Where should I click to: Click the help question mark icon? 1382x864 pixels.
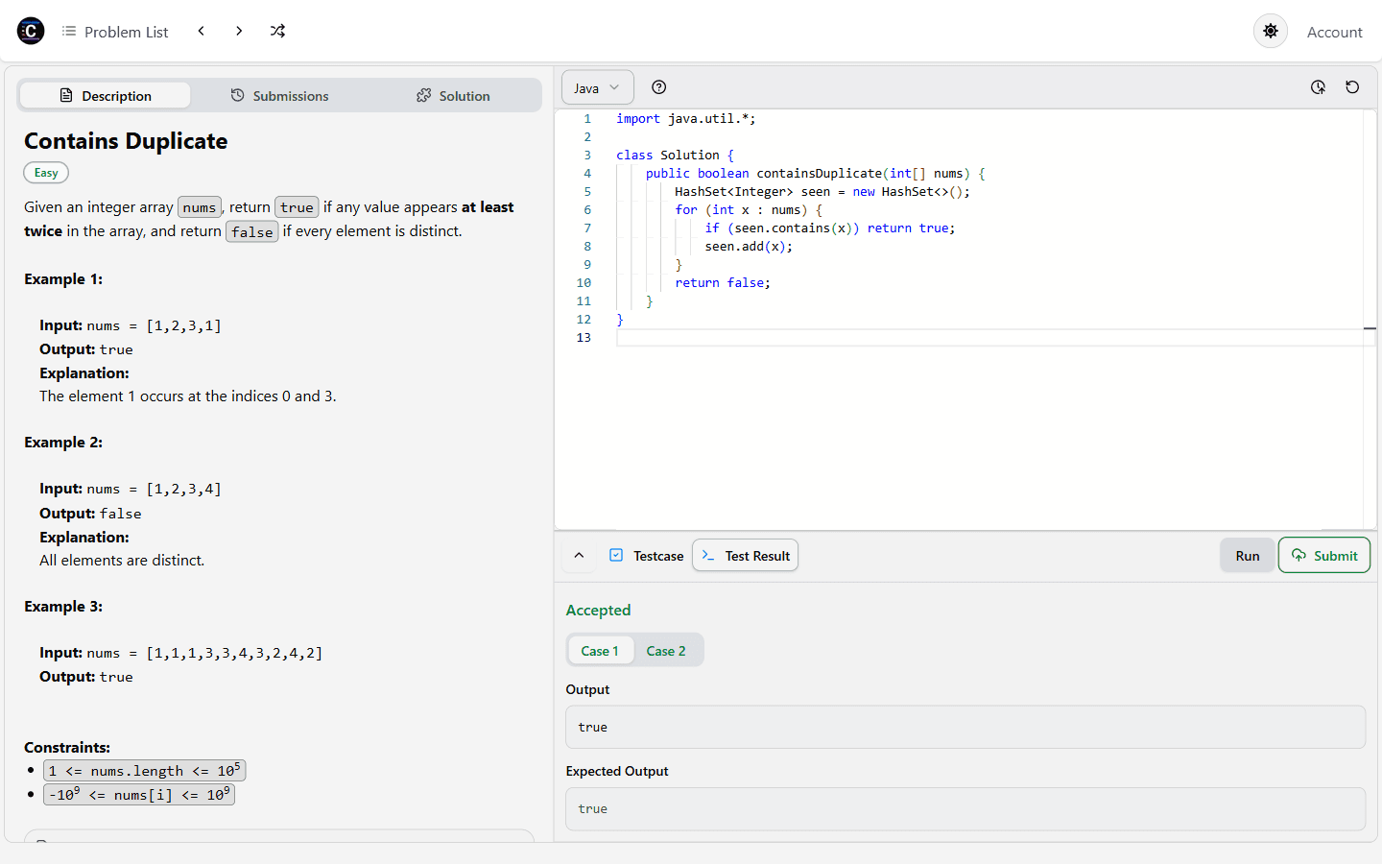click(x=658, y=87)
